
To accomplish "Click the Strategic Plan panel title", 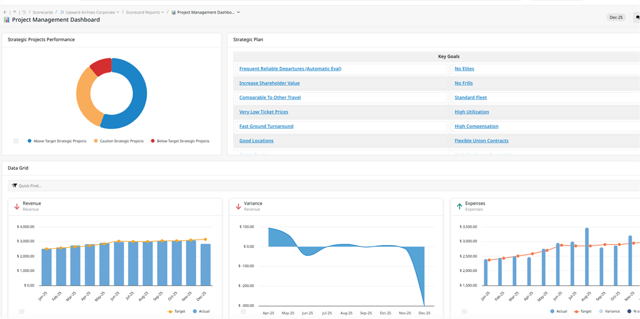I will coord(247,39).
